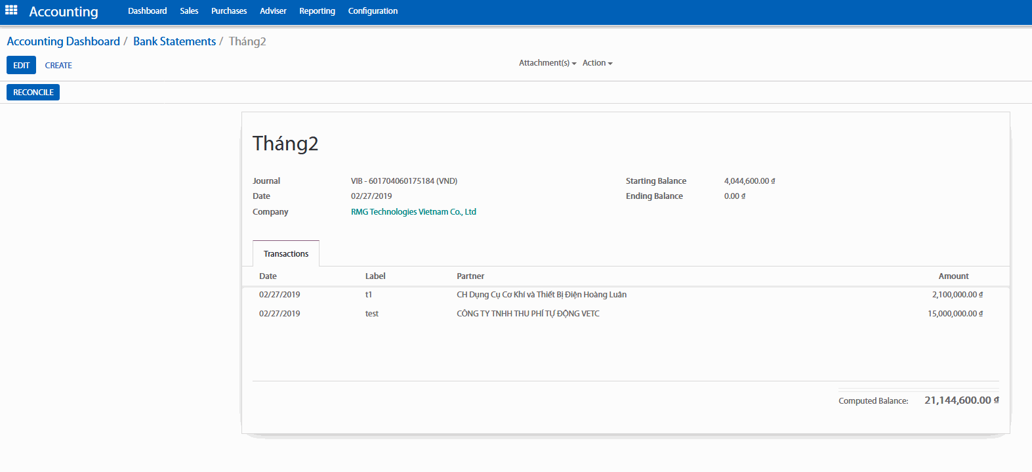The image size is (1032, 472).
Task: Sort by the Partner column header
Action: click(x=470, y=276)
